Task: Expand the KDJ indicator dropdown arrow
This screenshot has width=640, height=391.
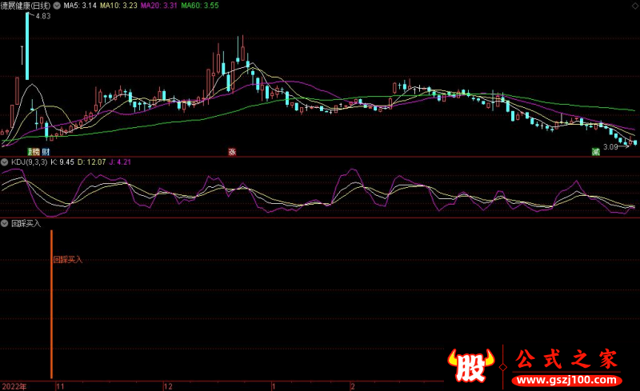Action: point(5,162)
